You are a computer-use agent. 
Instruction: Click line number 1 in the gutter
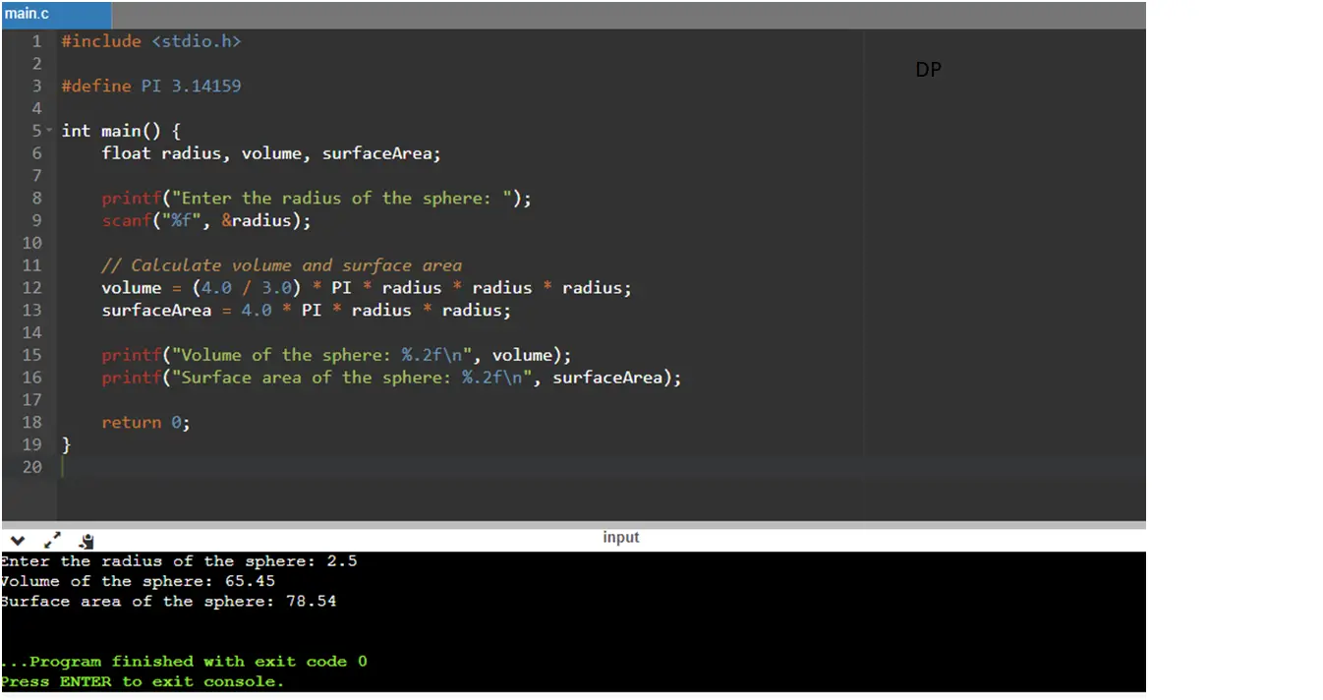point(36,41)
